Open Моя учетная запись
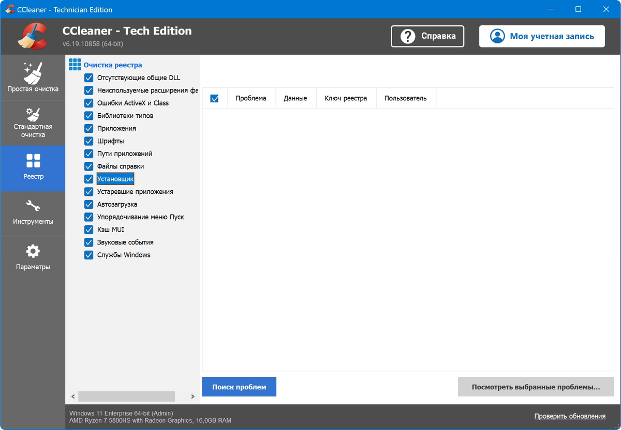The width and height of the screenshot is (621, 430). point(542,36)
